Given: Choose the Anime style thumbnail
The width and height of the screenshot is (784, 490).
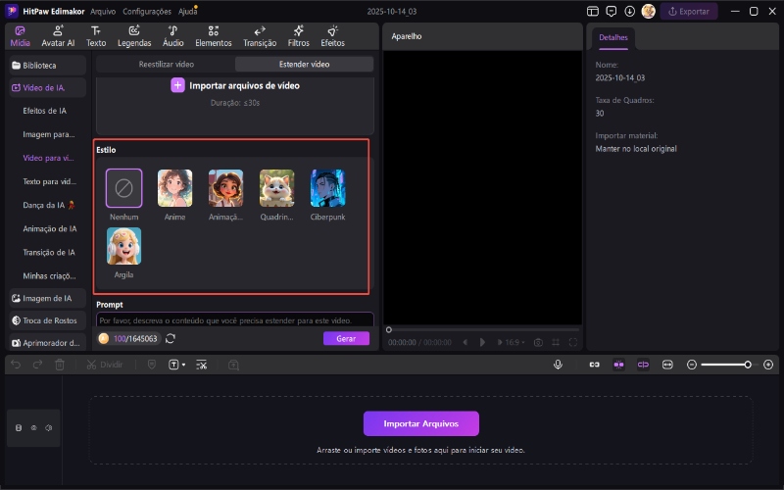Looking at the screenshot, I should [175, 188].
